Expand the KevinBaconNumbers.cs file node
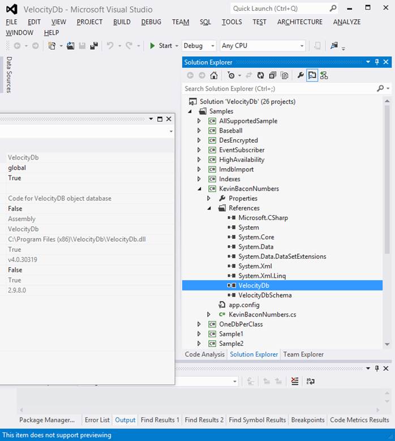395x441 pixels. click(x=209, y=314)
